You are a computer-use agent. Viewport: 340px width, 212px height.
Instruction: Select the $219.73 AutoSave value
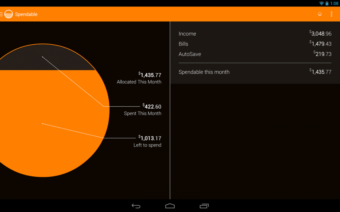[x=322, y=53]
